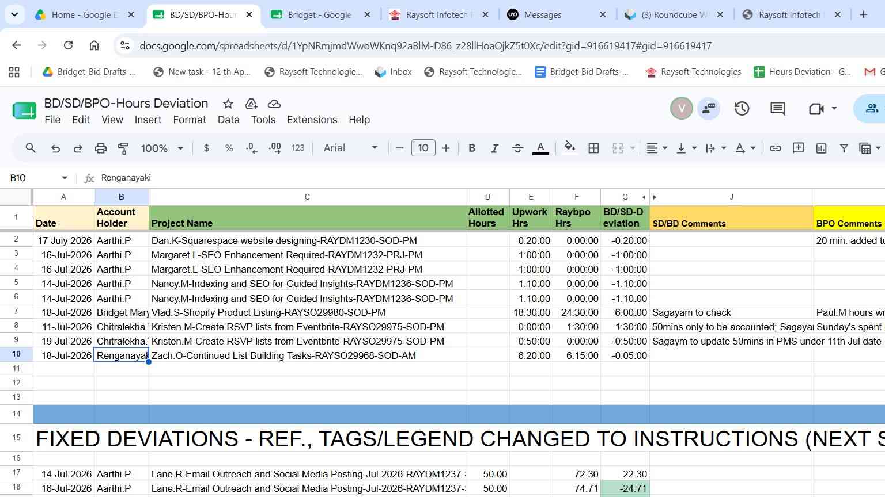This screenshot has height=497, width=885.
Task: Open the borders tool
Action: coord(593,148)
